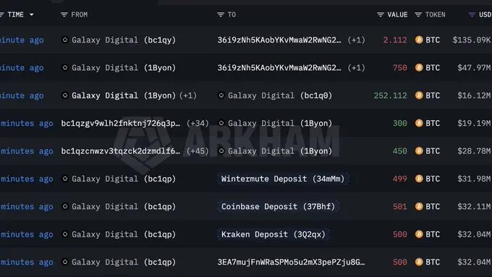Open Galaxy Digital (1Byon) recipient in 450 row

point(280,151)
